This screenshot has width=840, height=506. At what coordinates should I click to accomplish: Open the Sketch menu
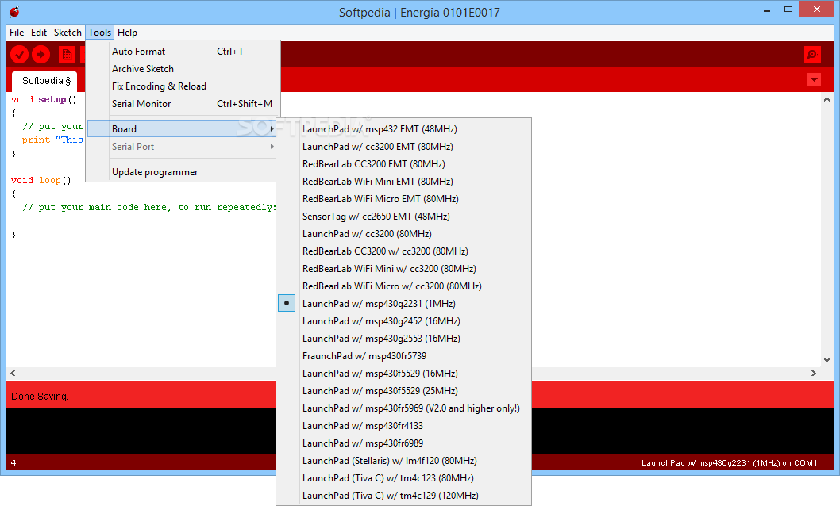[67, 32]
